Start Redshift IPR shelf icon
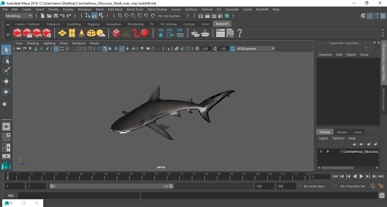387x207 pixels. point(37,33)
